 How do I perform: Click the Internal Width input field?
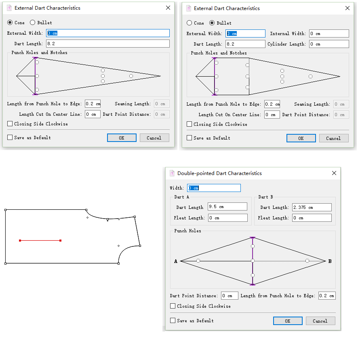point(329,33)
